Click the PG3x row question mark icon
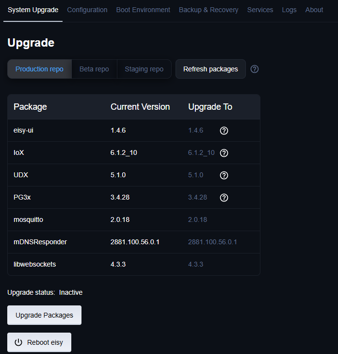The width and height of the screenshot is (338, 354). pyautogui.click(x=224, y=198)
